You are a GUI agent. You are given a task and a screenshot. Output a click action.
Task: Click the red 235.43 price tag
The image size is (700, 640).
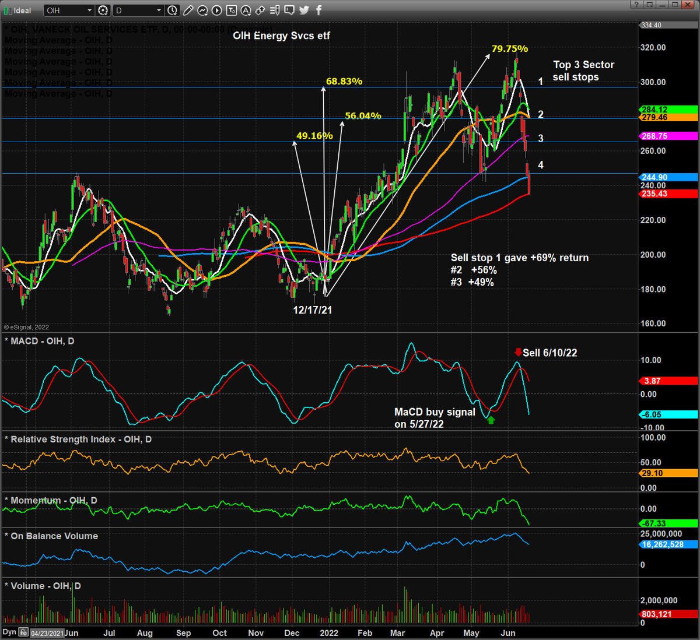[x=668, y=194]
